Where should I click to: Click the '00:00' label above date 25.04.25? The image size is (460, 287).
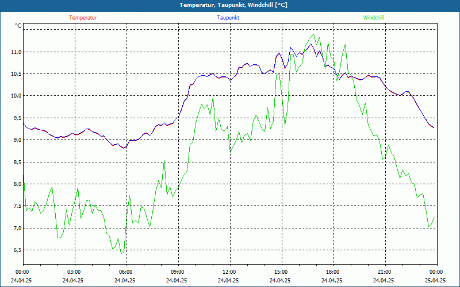(436, 272)
